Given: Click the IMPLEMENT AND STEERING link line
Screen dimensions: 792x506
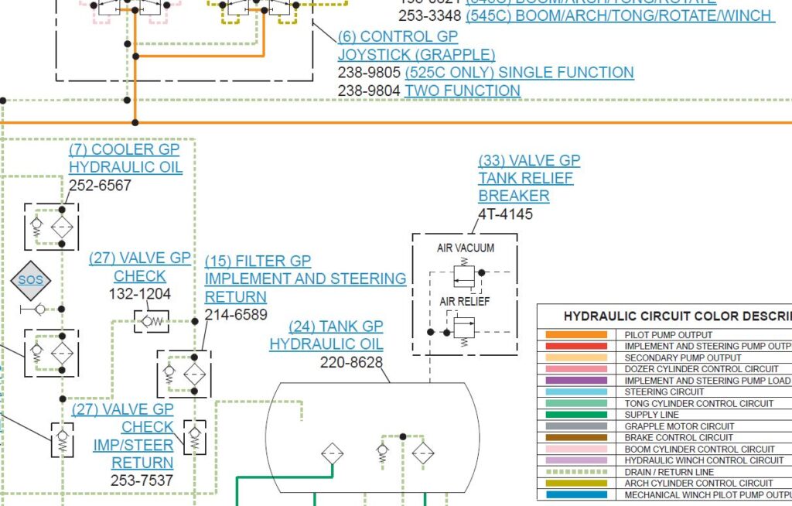Looking at the screenshot, I should click(x=305, y=279).
